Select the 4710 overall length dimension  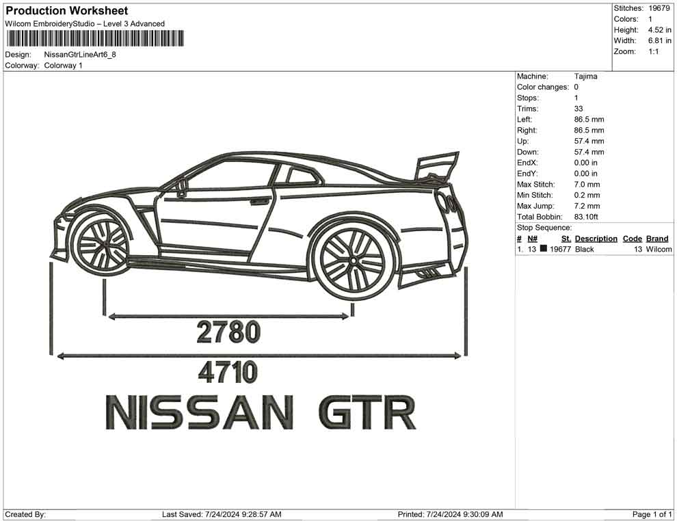pyautogui.click(x=226, y=372)
